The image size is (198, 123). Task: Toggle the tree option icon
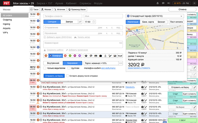(105, 56)
